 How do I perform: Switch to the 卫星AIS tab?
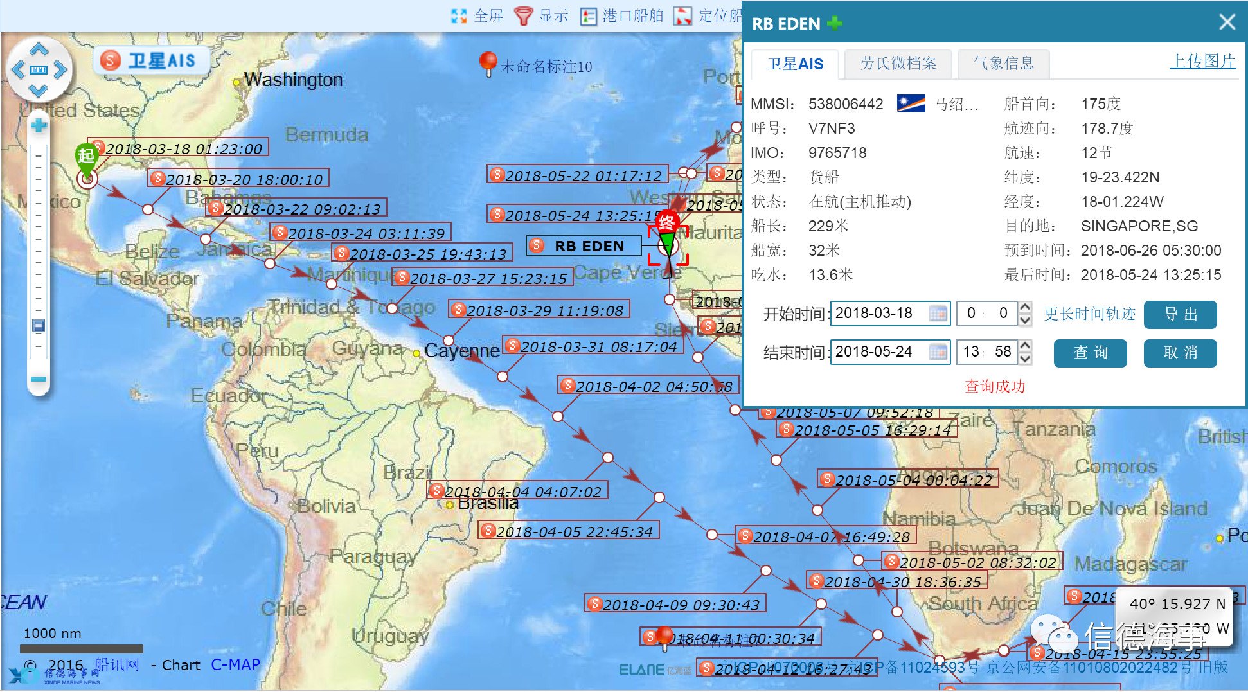pos(795,64)
